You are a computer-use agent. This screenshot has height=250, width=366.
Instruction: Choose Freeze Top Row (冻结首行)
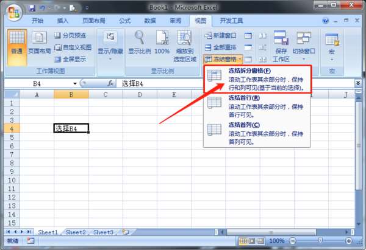[x=257, y=106]
